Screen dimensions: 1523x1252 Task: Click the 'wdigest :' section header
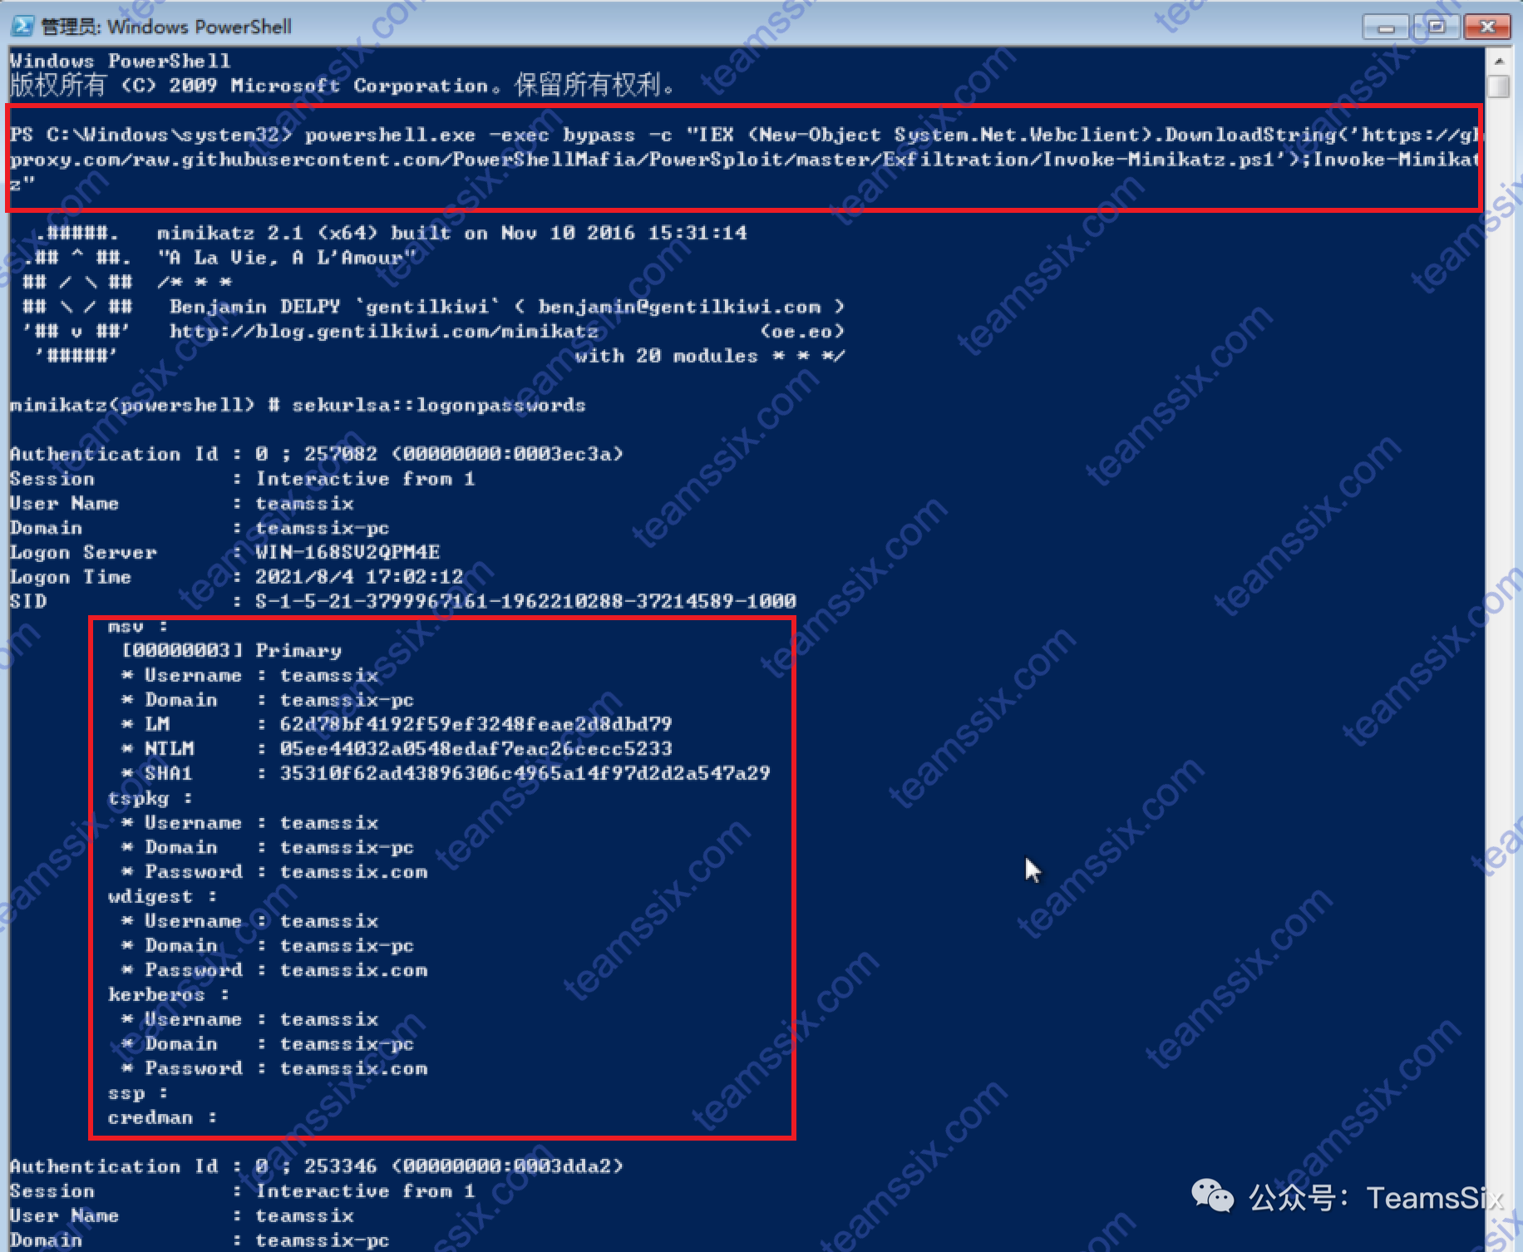(x=163, y=896)
